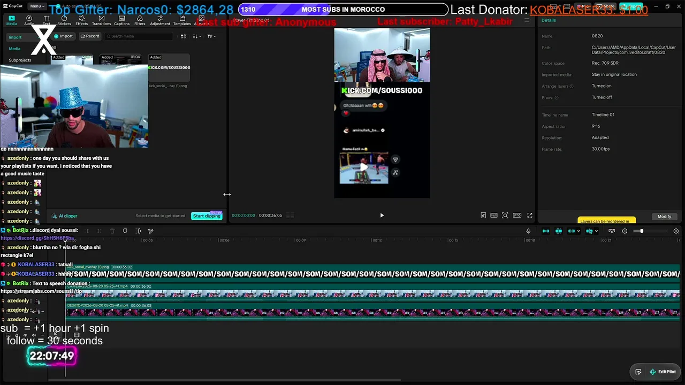Click the Arrange layers info icon
The image size is (685, 385).
[572, 86]
